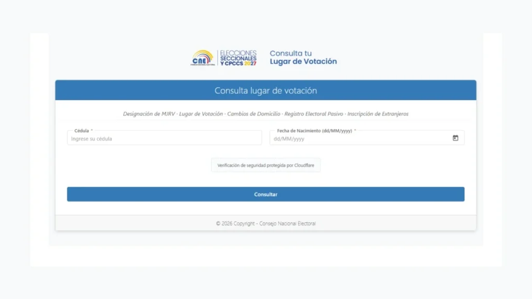The image size is (532, 299).
Task: Click the "Consulta tu Lugar de Votación" title
Action: coord(303,58)
